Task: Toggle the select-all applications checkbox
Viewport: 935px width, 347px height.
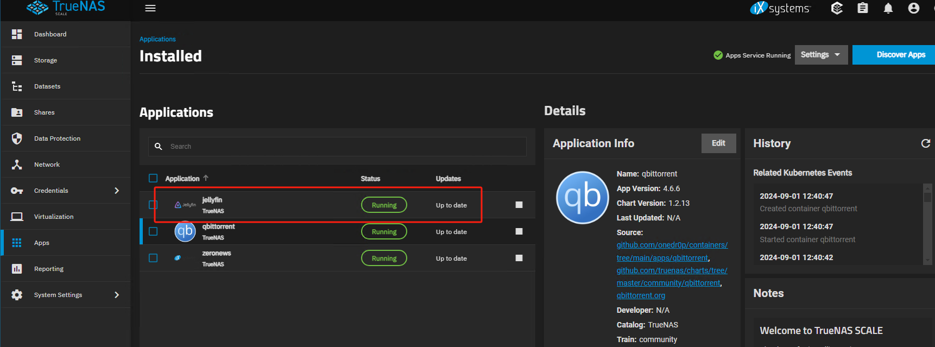Action: click(x=153, y=178)
